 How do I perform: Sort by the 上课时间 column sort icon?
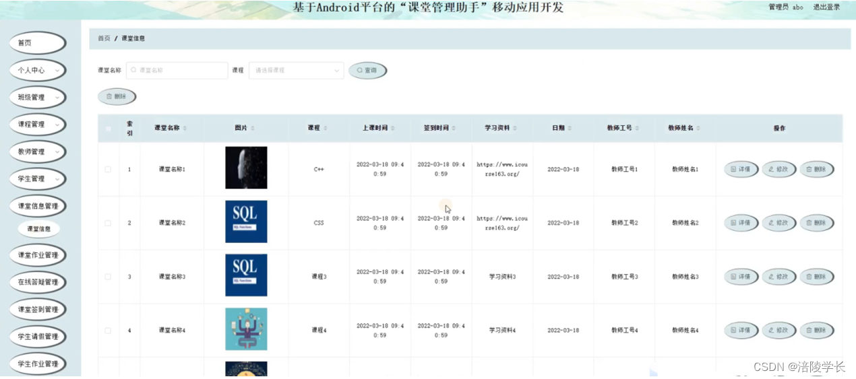(392, 128)
